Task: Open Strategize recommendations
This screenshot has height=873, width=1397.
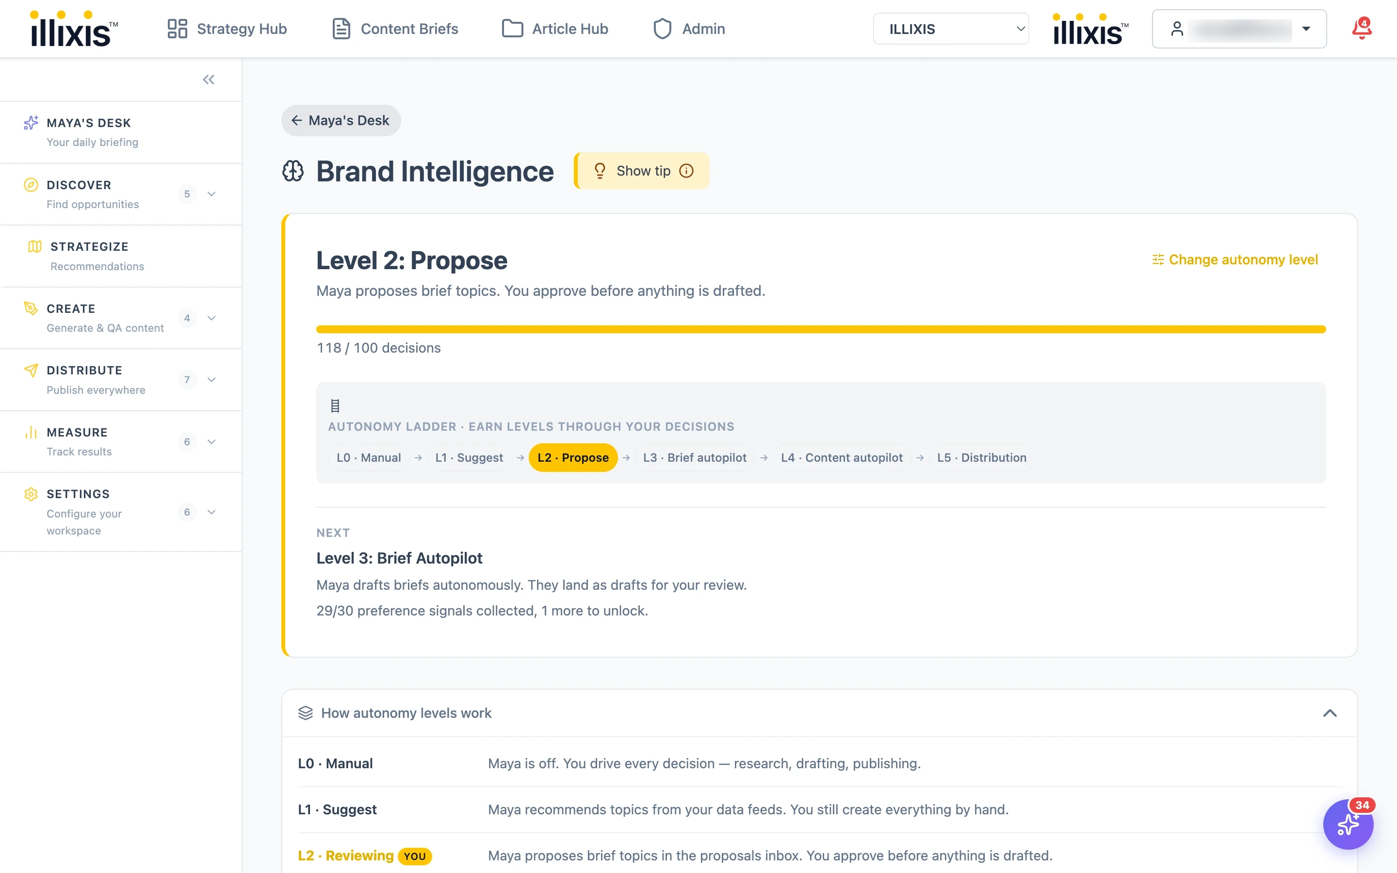Action: (121, 257)
